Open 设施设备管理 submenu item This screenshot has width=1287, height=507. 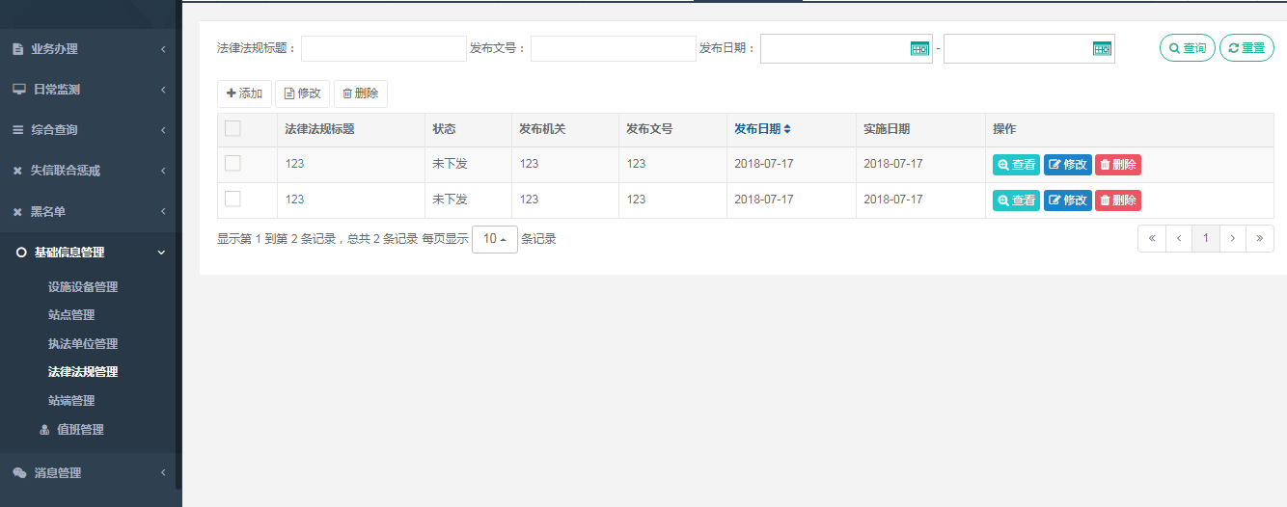(x=83, y=287)
